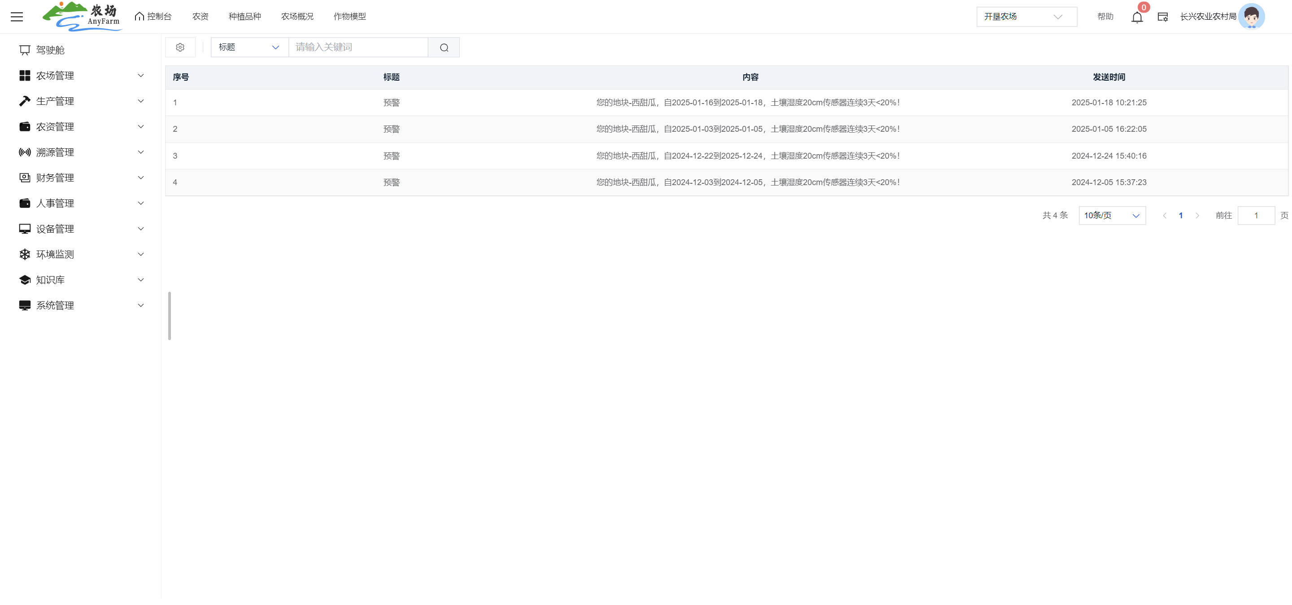Click the search magnifier button
Screen dimensions: 1292x605
(444, 48)
